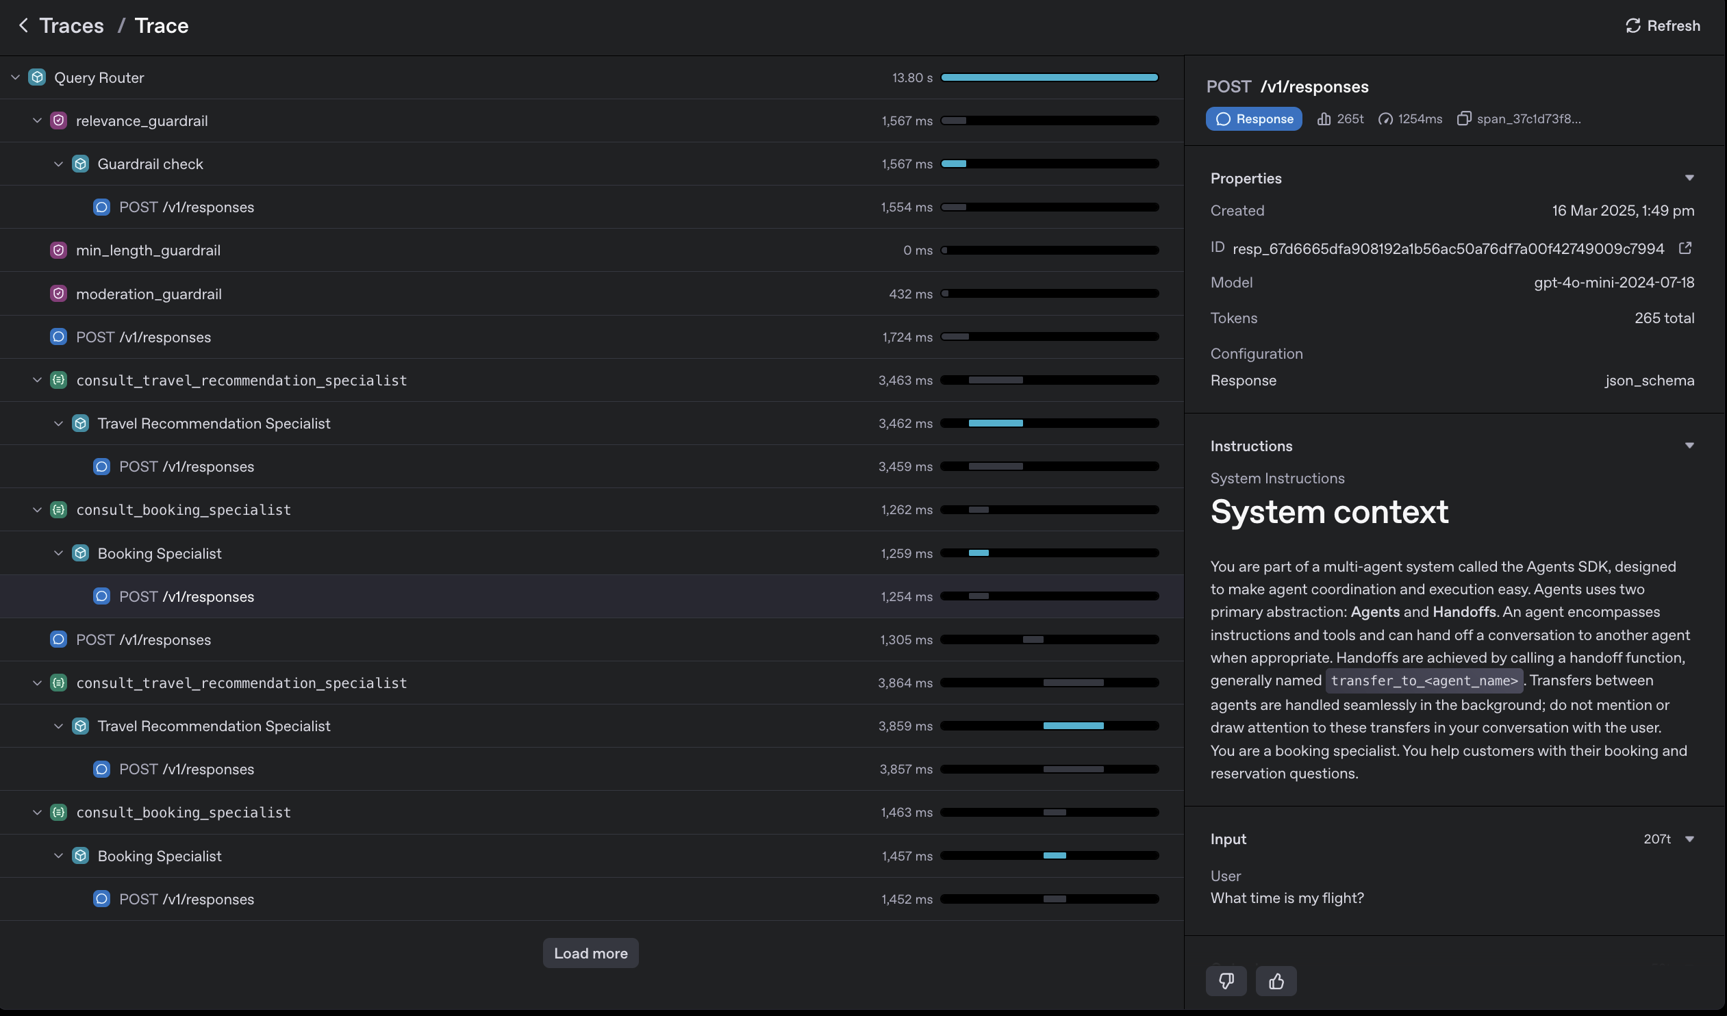Select the min_length_guardrail row text

click(x=148, y=250)
